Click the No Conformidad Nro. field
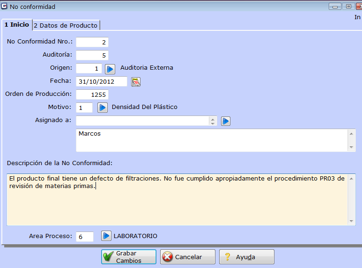The height and width of the screenshot is (268, 362). 92,42
